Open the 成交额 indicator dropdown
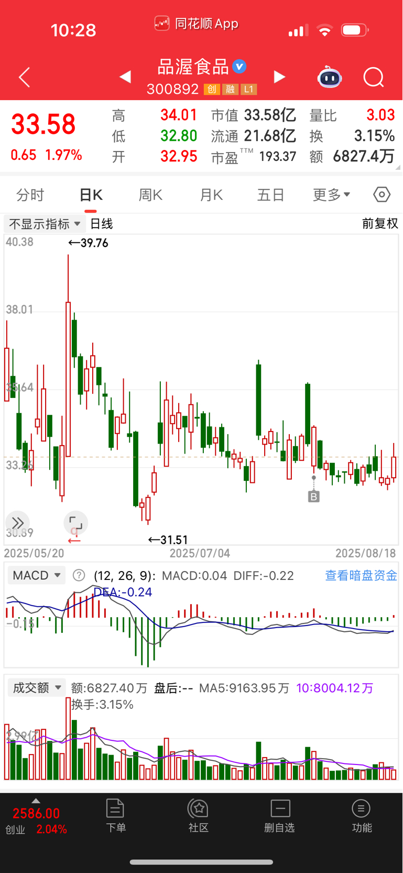This screenshot has width=403, height=873. pyautogui.click(x=37, y=687)
